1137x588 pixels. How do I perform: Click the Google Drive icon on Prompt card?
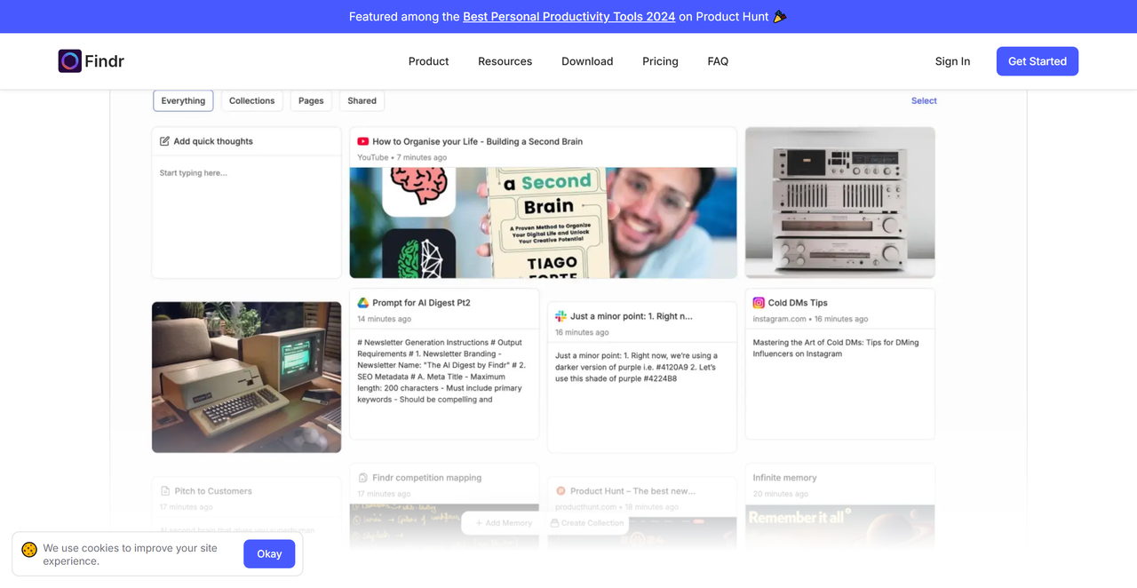point(362,303)
